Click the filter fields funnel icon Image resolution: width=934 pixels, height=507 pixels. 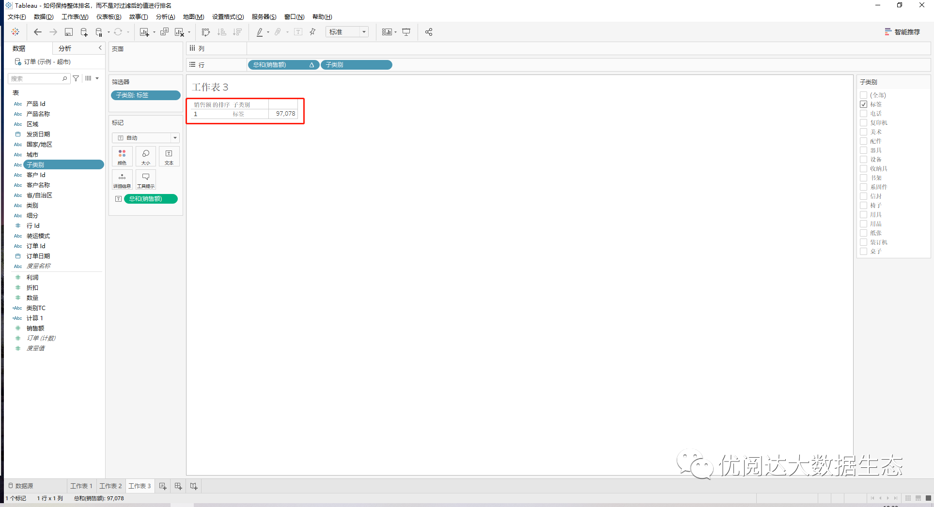tap(76, 78)
